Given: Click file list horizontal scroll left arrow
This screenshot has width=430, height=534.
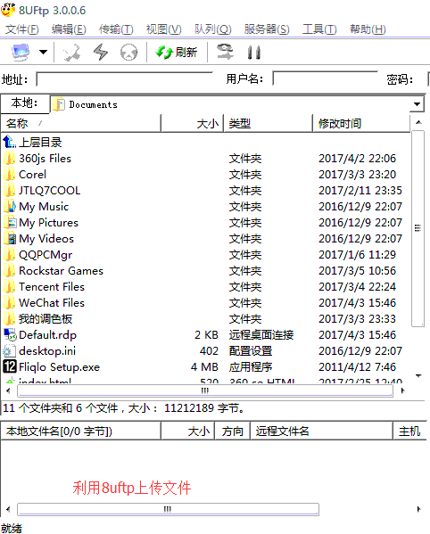Looking at the screenshot, I should (8, 390).
